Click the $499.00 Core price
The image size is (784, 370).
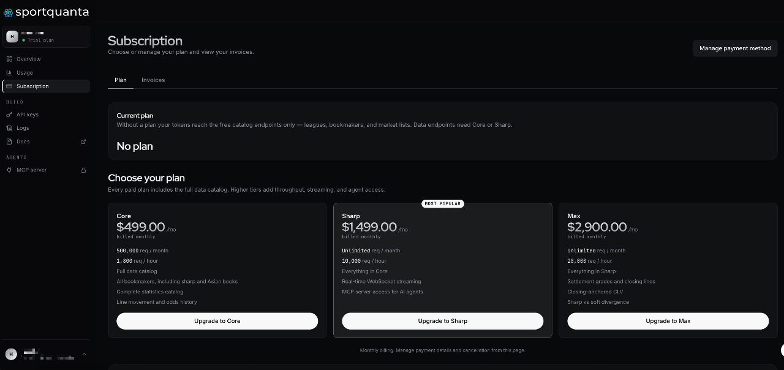(141, 227)
